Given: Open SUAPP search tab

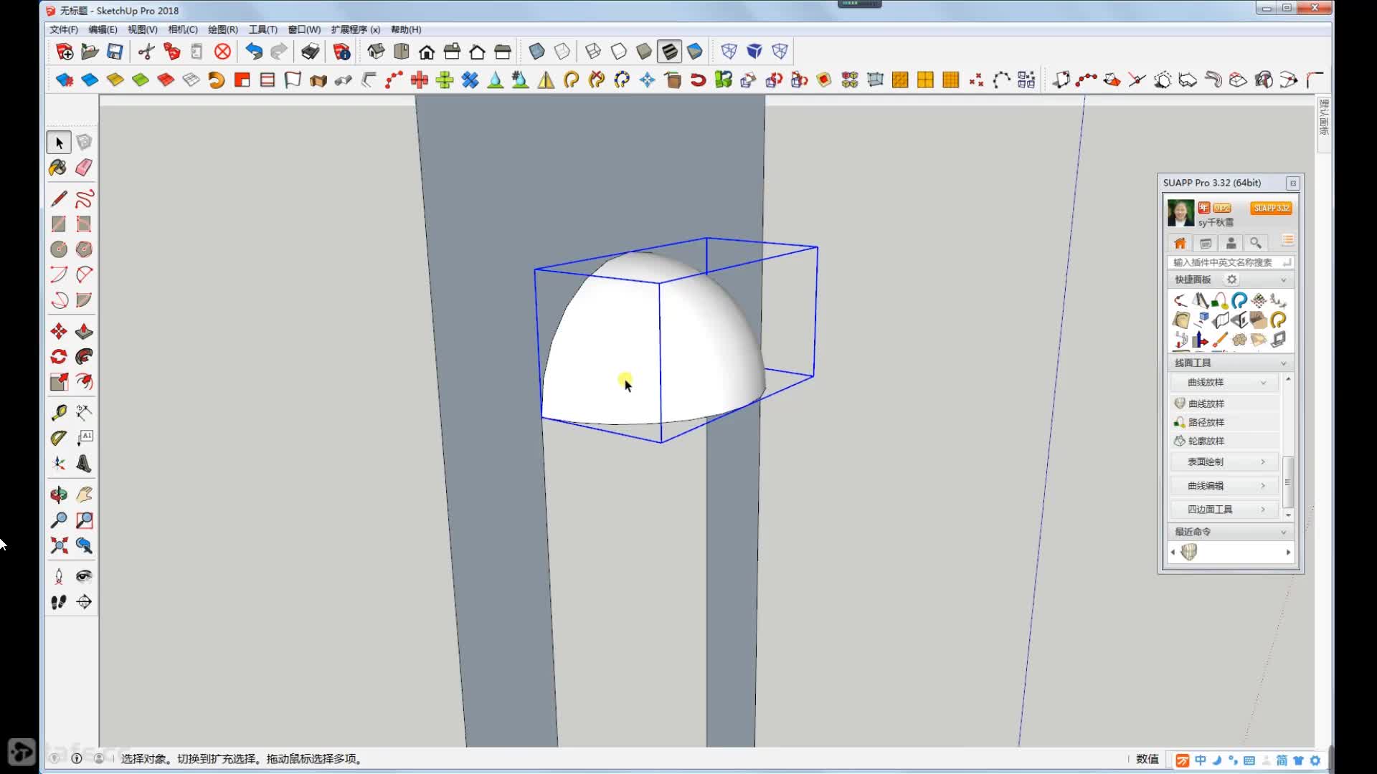Looking at the screenshot, I should click(1256, 243).
